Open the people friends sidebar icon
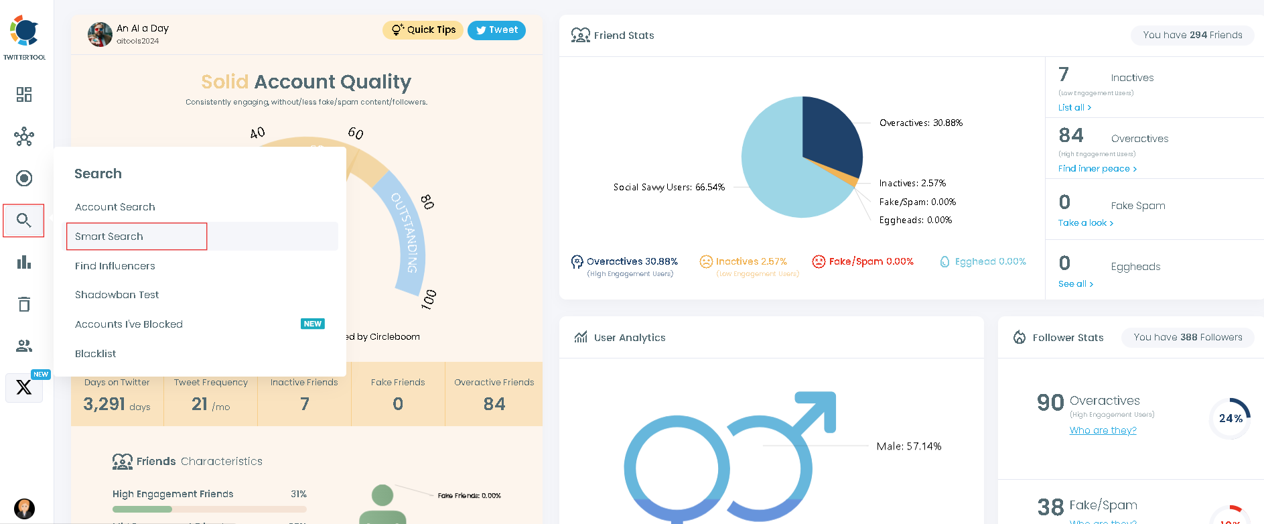This screenshot has height=524, width=1264. click(24, 346)
